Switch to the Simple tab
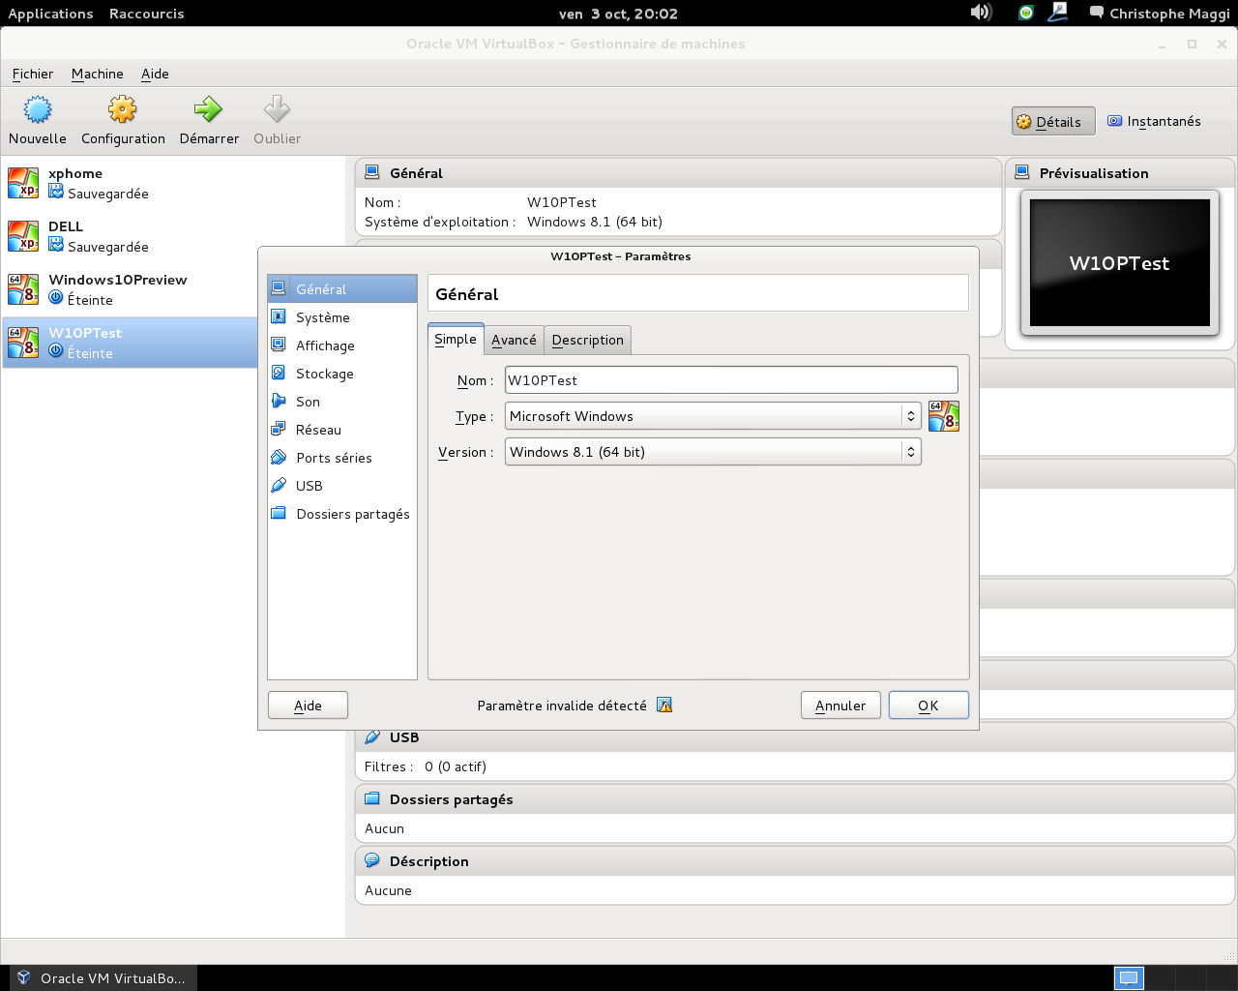The height and width of the screenshot is (991, 1238). pyautogui.click(x=456, y=339)
